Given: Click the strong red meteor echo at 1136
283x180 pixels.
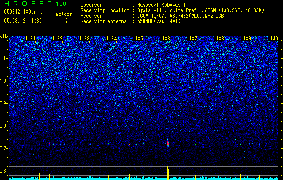Looking at the screenshot, I should (x=168, y=143).
